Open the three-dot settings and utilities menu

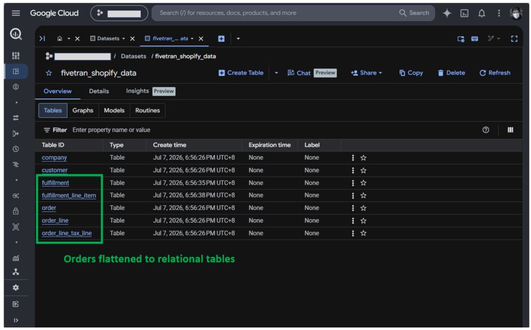click(x=498, y=13)
